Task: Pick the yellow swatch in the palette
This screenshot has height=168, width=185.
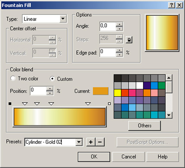Action: (117, 93)
